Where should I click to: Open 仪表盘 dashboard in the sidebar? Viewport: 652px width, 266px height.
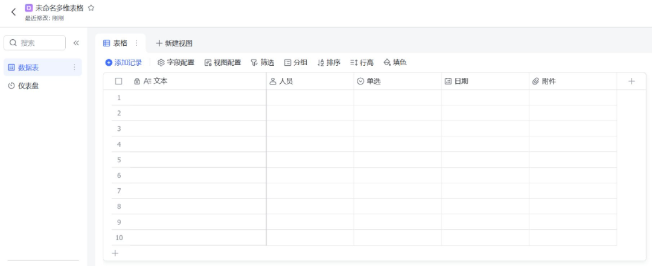tap(42, 86)
